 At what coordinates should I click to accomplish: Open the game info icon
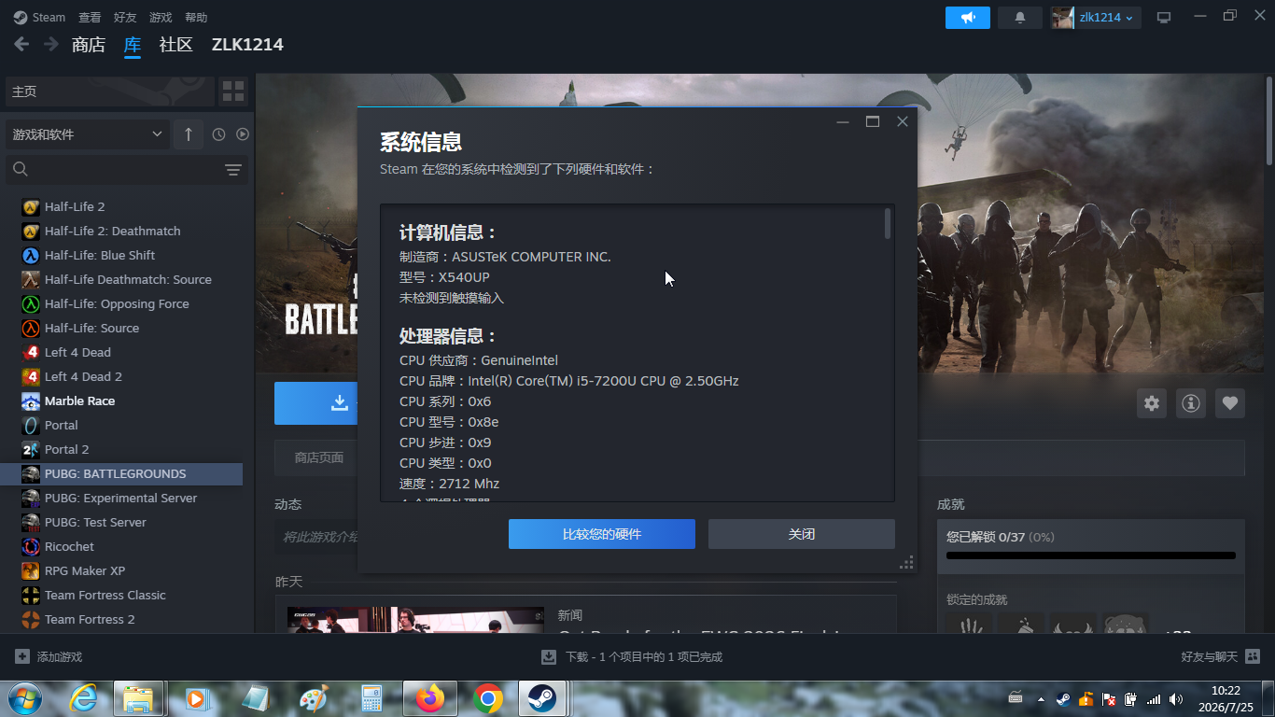pos(1191,403)
